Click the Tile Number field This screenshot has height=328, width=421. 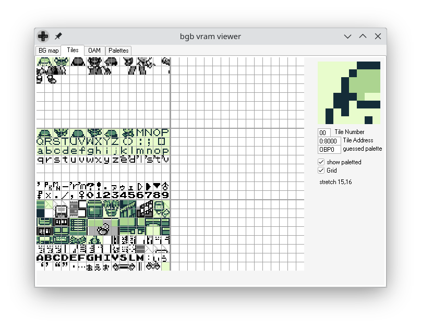click(324, 133)
